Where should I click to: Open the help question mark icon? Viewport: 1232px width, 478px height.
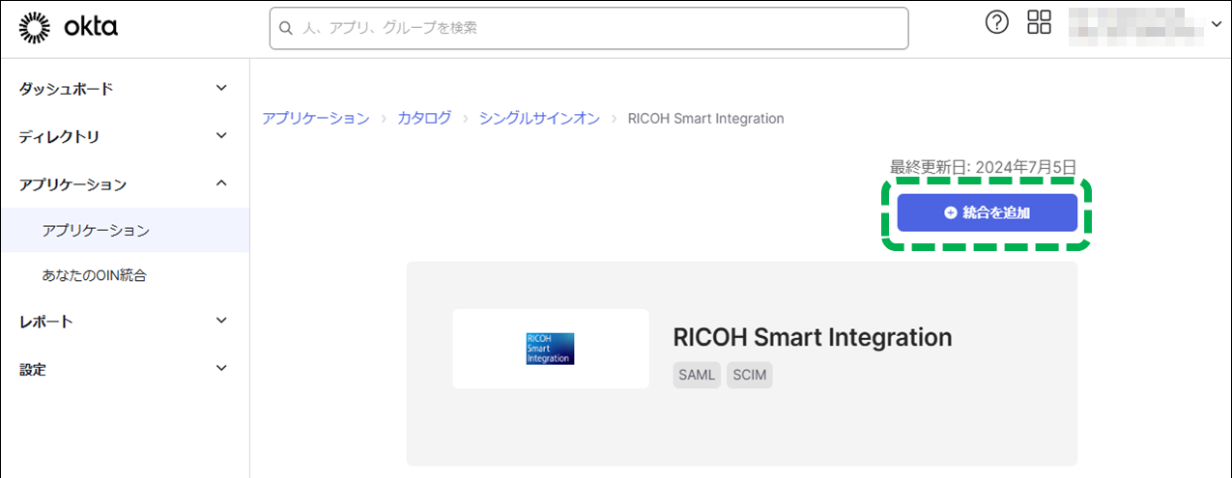click(996, 22)
